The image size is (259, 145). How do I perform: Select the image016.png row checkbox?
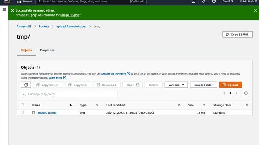[23, 112]
